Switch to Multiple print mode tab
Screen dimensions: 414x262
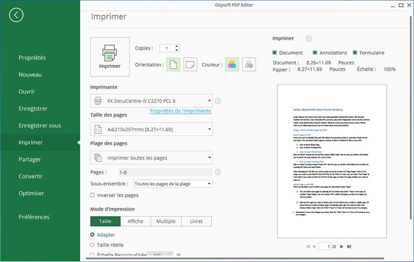click(x=166, y=221)
